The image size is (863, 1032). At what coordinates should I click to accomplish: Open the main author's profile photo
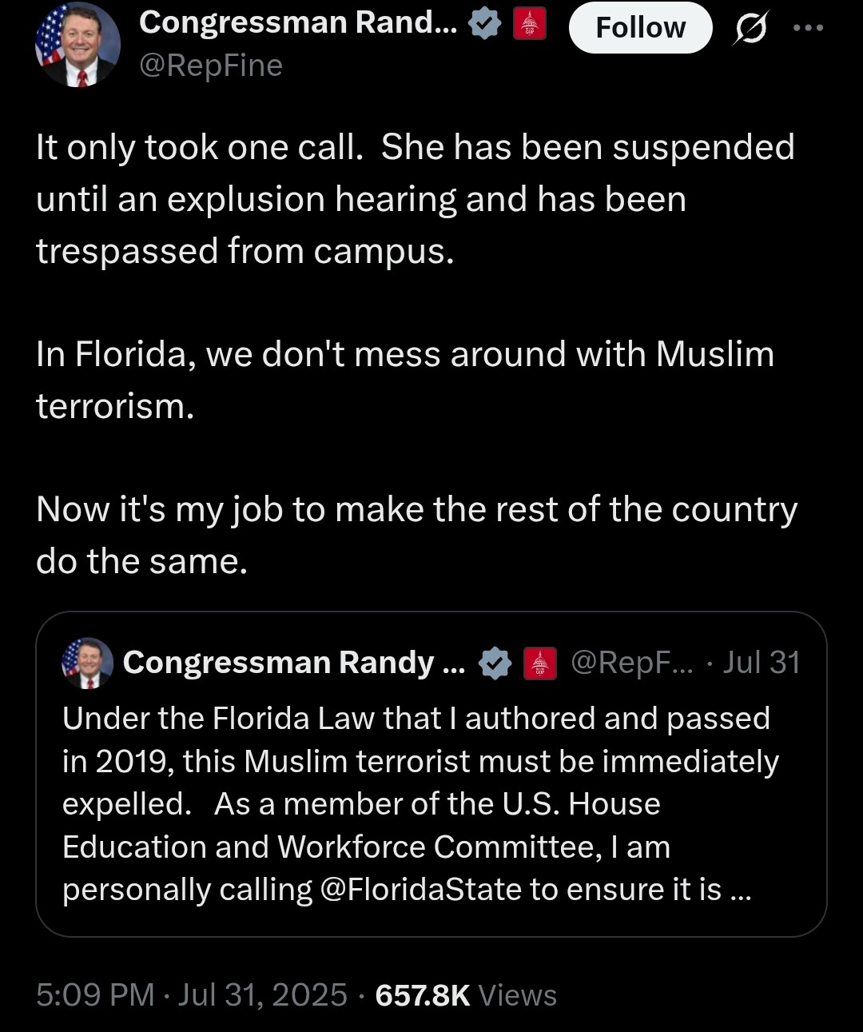click(x=78, y=45)
